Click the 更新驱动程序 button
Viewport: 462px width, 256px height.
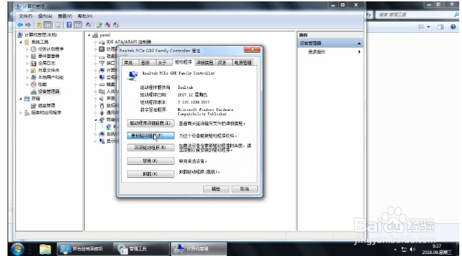tap(151, 136)
